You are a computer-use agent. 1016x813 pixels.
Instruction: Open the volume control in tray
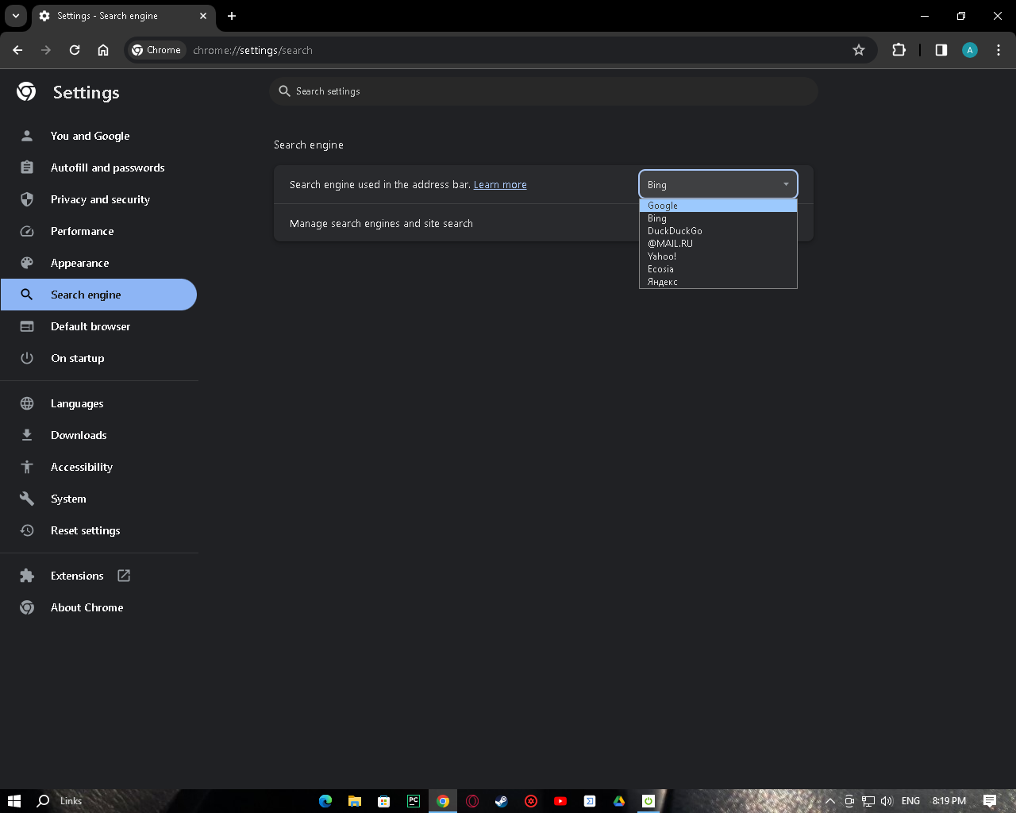pos(887,801)
